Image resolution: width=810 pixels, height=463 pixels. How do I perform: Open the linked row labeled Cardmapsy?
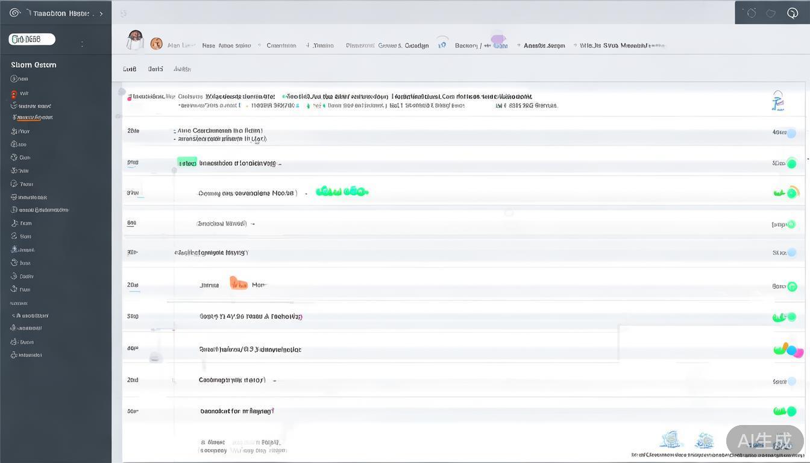[231, 380]
